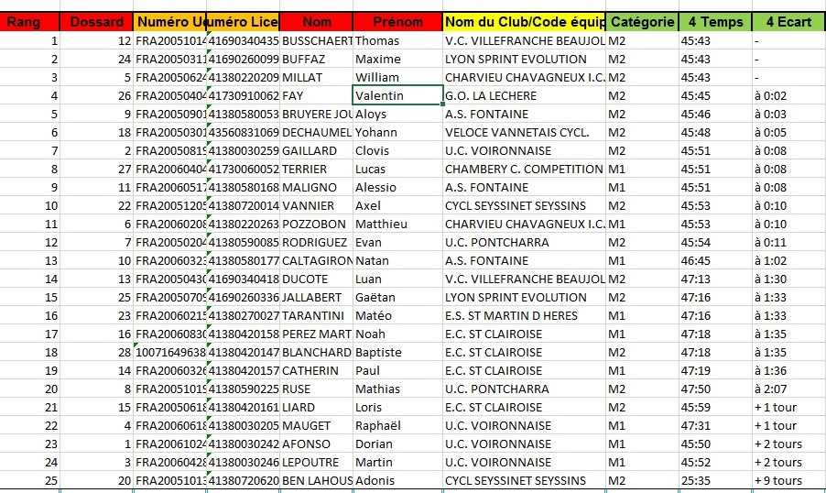Select cell BUSSCHAERT in Nom column
Screen dimensions: 826x493
coord(316,40)
